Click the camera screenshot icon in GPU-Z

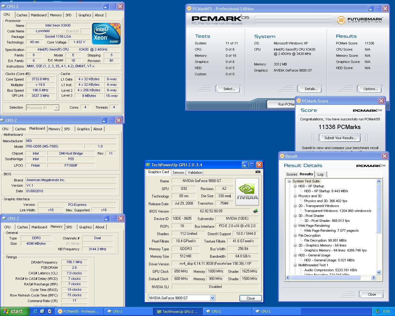tap(258, 172)
